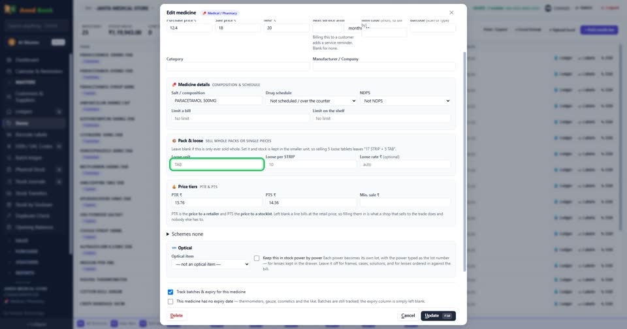
Task: Focus the Loose unit TAB field
Action: [x=217, y=164]
